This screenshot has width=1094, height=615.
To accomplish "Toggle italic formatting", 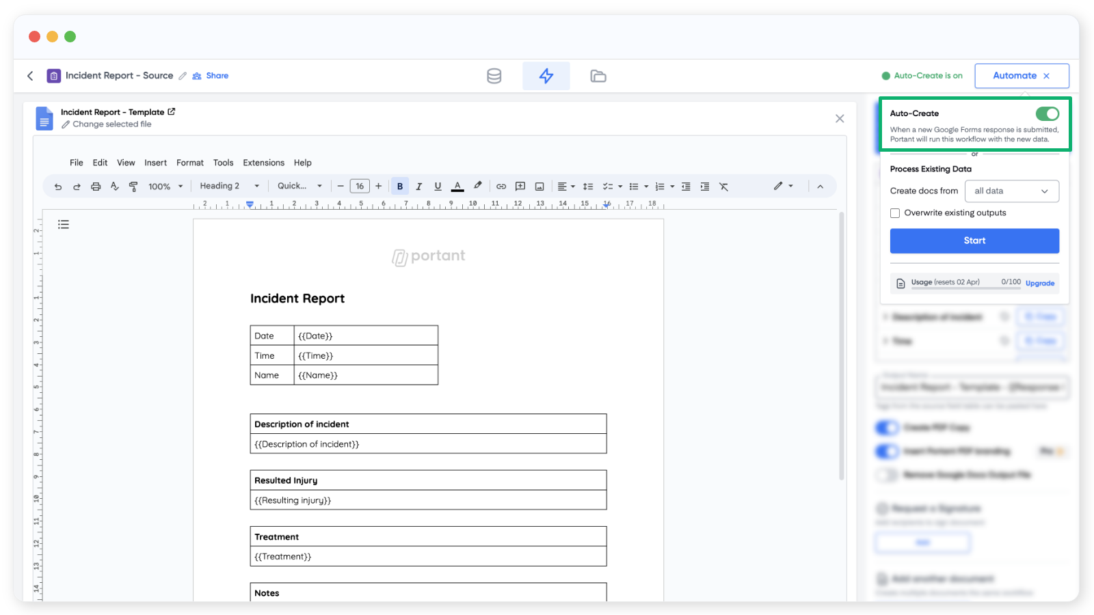I will (x=418, y=187).
